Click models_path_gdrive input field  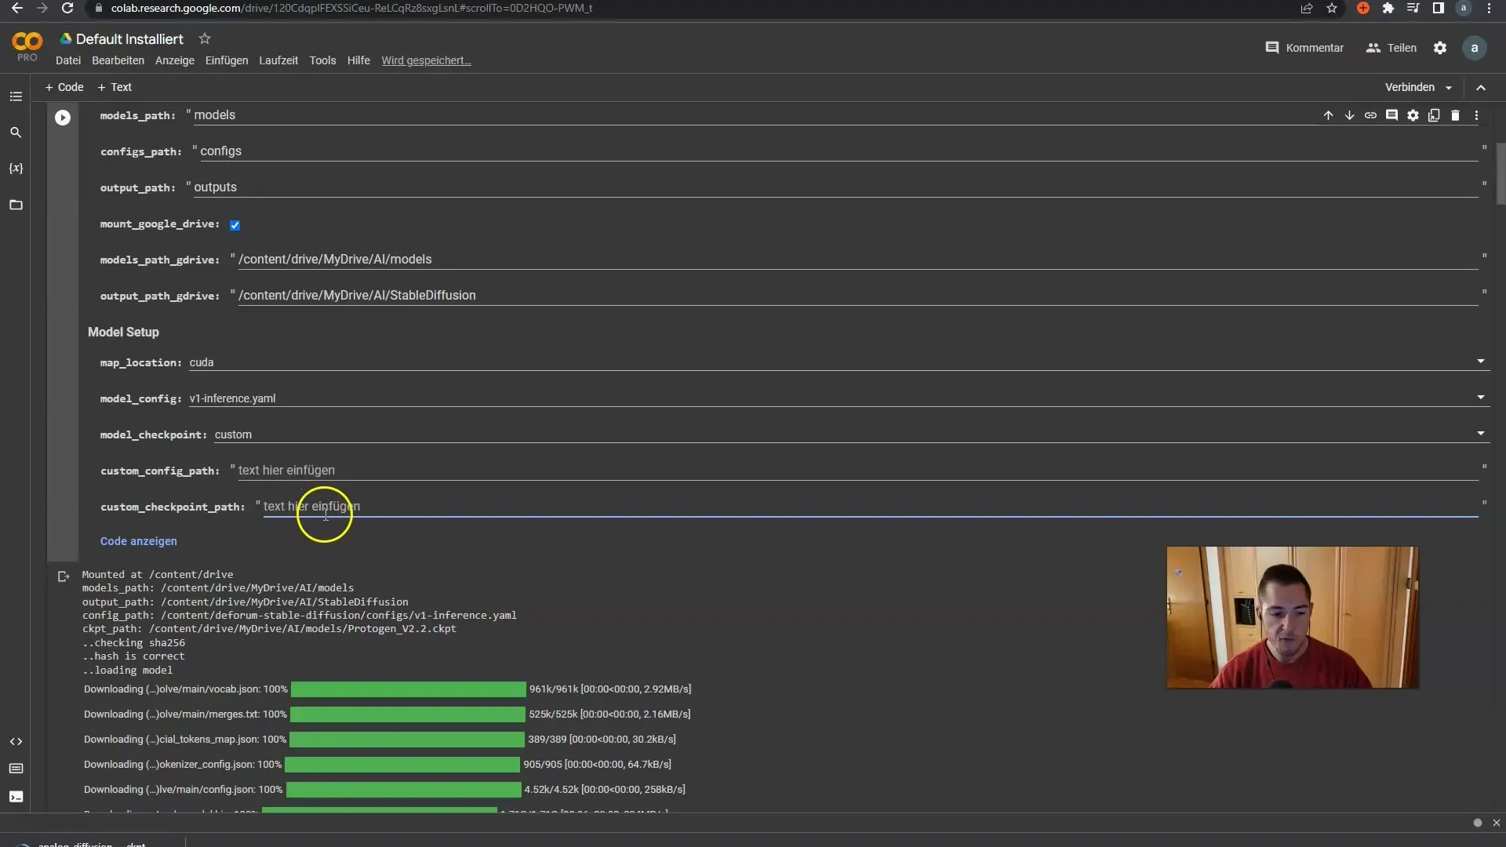857,260
